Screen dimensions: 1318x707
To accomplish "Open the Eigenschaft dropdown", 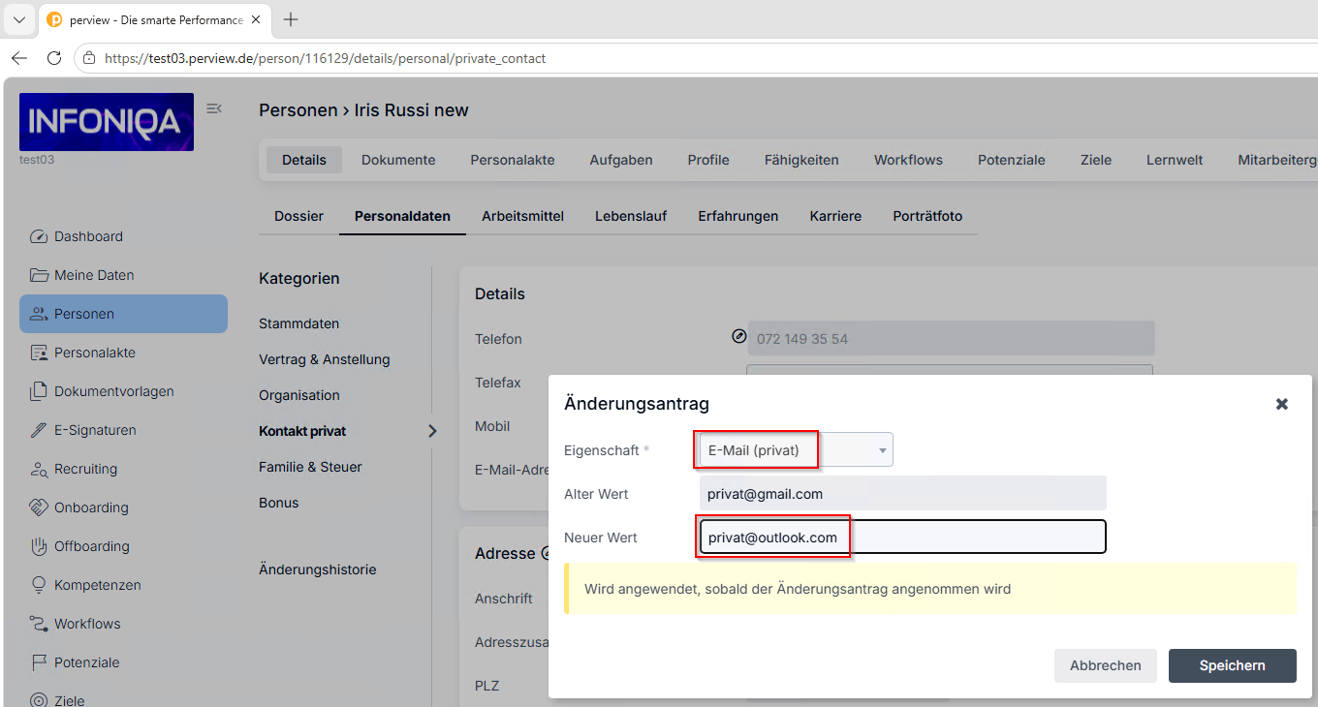I will (796, 449).
